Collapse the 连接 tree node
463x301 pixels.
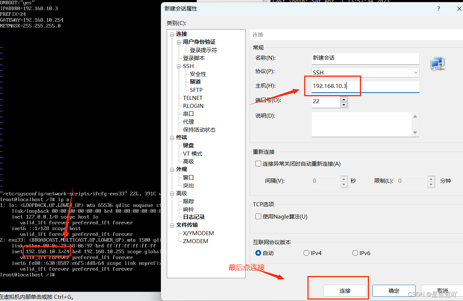point(172,34)
